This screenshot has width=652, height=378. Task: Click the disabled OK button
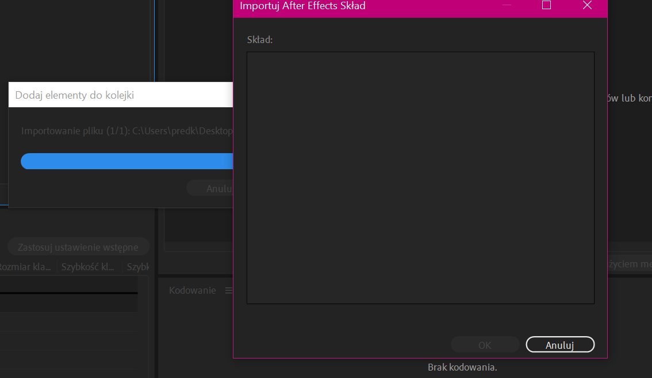pos(485,344)
